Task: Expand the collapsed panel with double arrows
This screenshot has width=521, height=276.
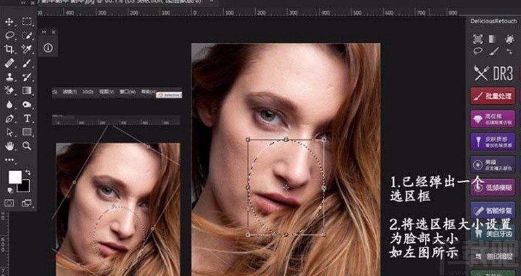Action: pos(44,33)
